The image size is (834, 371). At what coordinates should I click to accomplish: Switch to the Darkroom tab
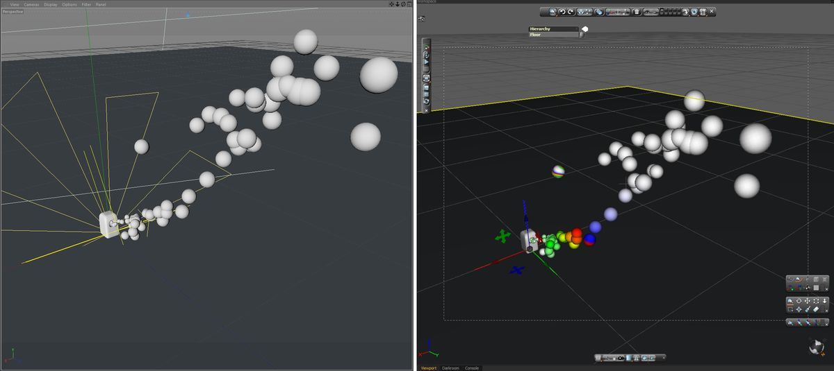[450, 368]
